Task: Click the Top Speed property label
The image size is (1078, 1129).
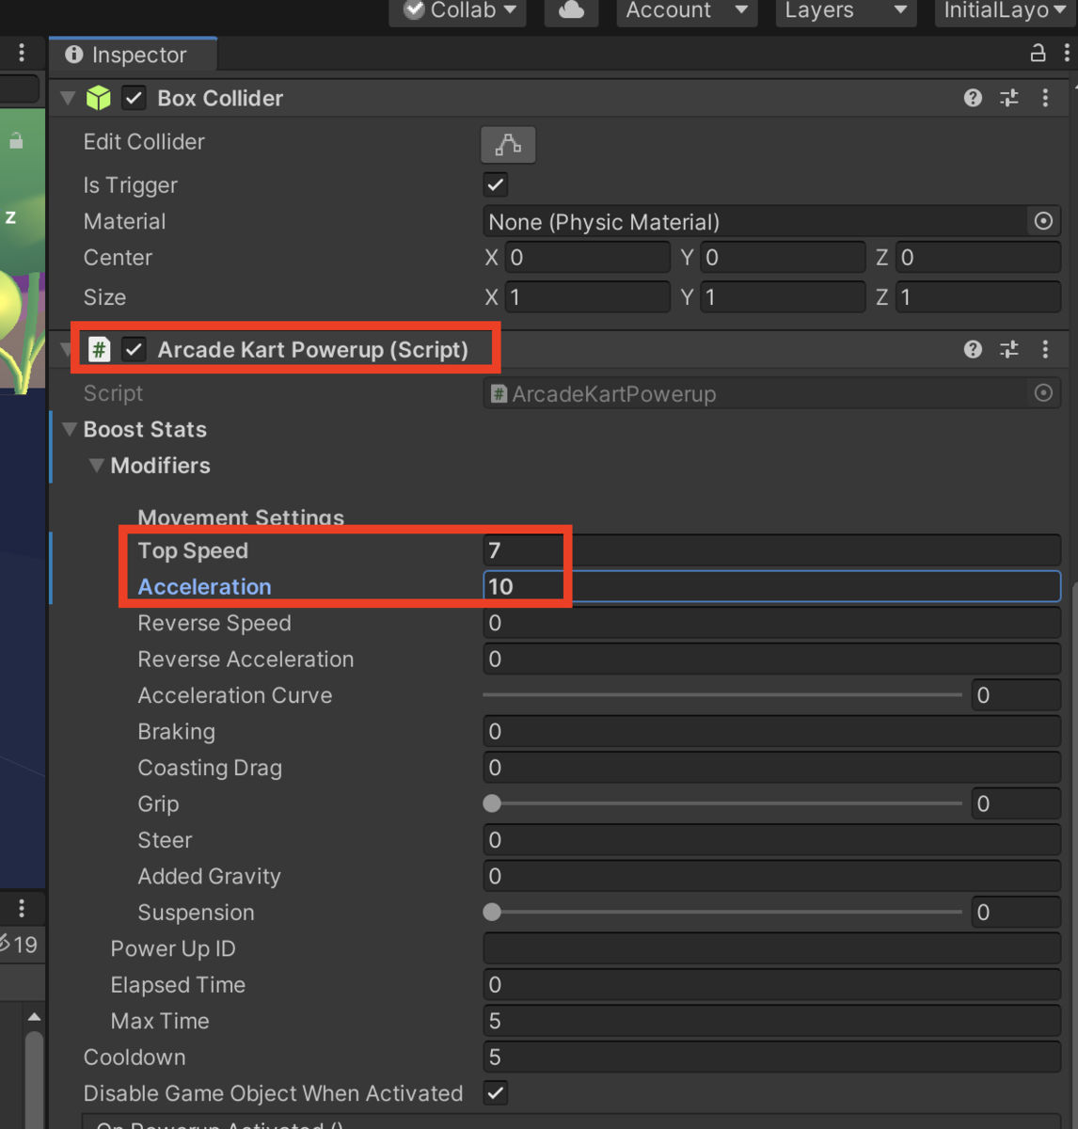Action: click(x=193, y=550)
